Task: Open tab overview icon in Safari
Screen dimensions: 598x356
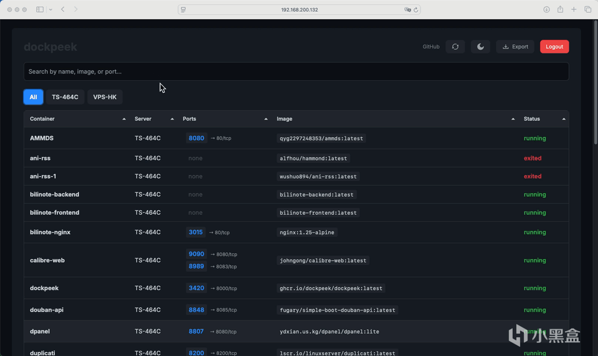Action: (x=587, y=9)
